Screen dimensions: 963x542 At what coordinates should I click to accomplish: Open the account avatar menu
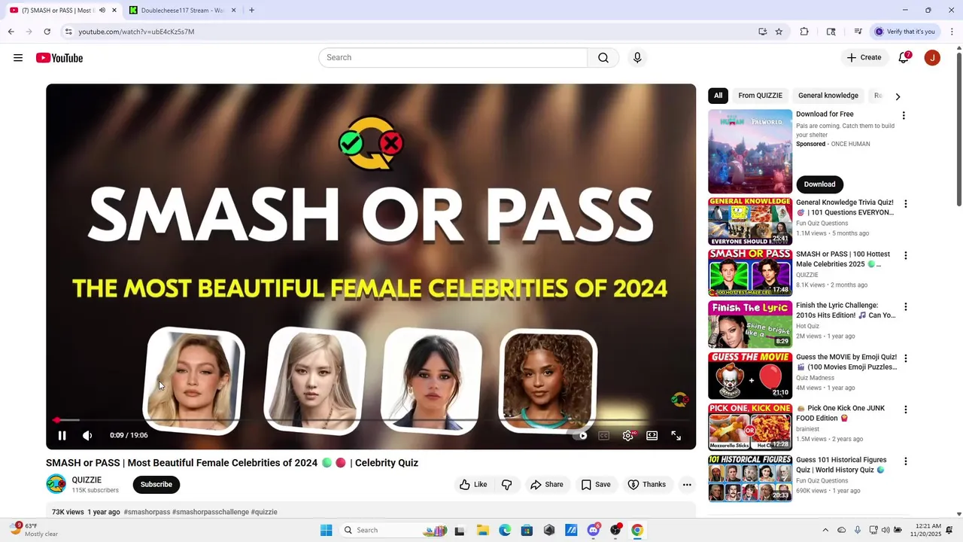coord(932,58)
